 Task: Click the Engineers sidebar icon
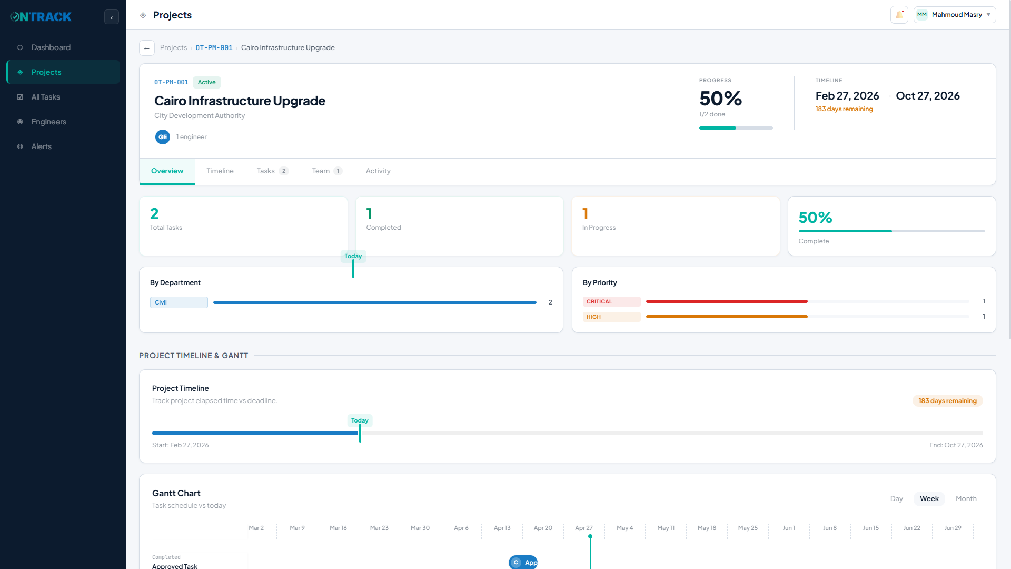point(20,122)
